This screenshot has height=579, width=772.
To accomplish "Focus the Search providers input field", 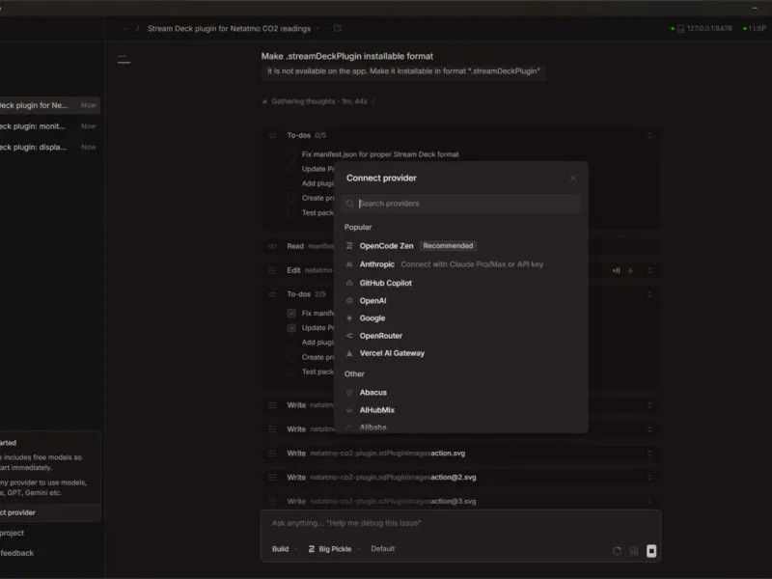I will pos(461,204).
